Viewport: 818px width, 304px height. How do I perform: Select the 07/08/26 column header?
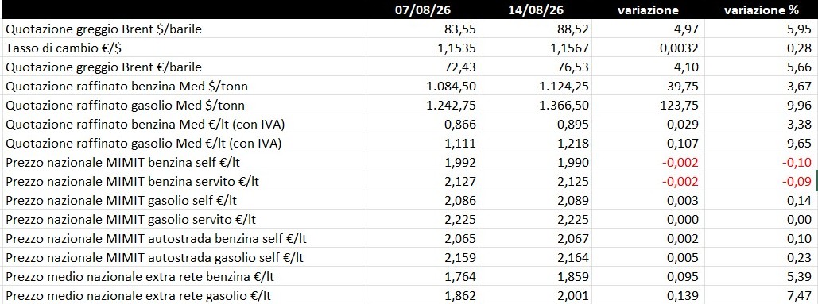[x=422, y=10]
